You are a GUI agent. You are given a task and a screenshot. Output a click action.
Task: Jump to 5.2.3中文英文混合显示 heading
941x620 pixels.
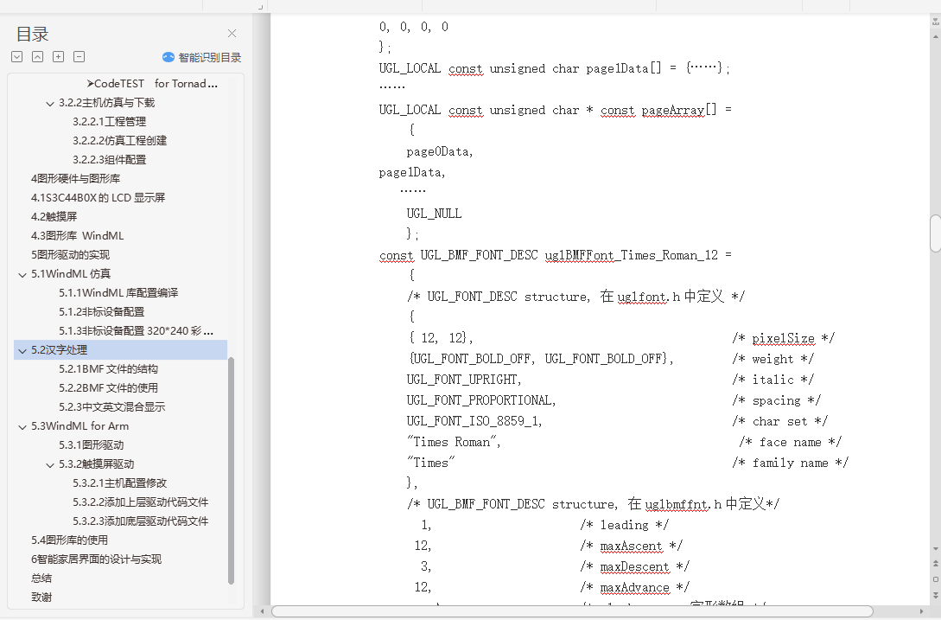(x=111, y=406)
